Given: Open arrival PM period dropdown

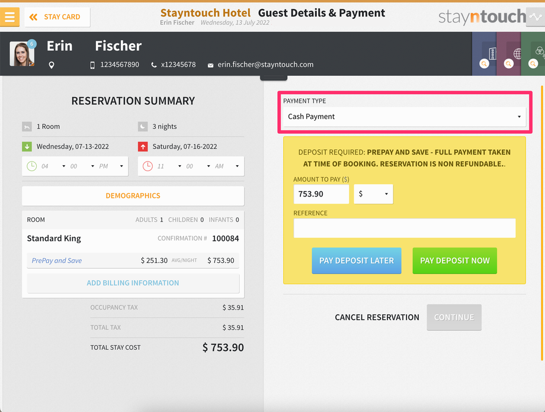Looking at the screenshot, I should [x=111, y=166].
